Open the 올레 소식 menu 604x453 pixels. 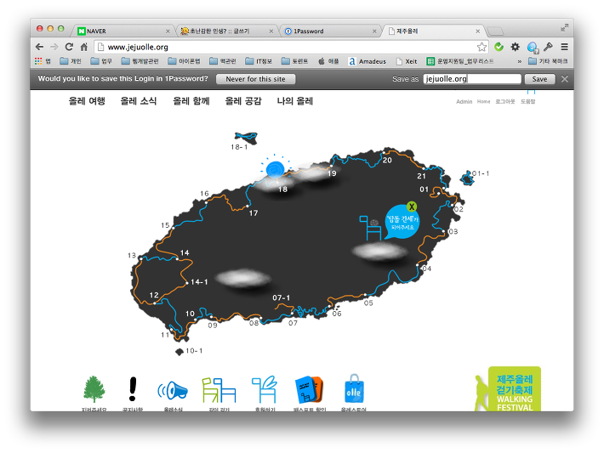(x=139, y=101)
